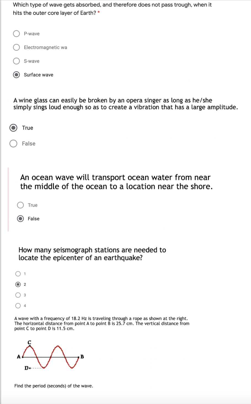The image size is (251, 404).
Task: Select the S-wave answer choice
Action: 16,61
